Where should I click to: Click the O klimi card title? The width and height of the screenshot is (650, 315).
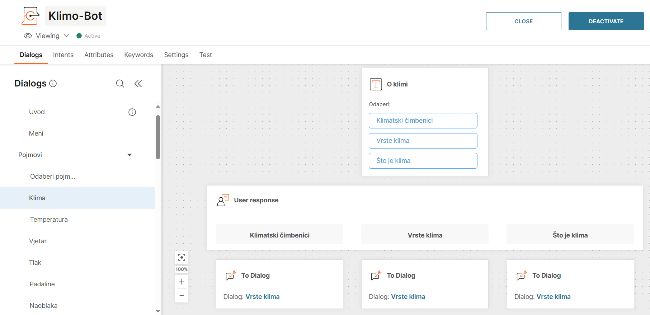(x=397, y=84)
